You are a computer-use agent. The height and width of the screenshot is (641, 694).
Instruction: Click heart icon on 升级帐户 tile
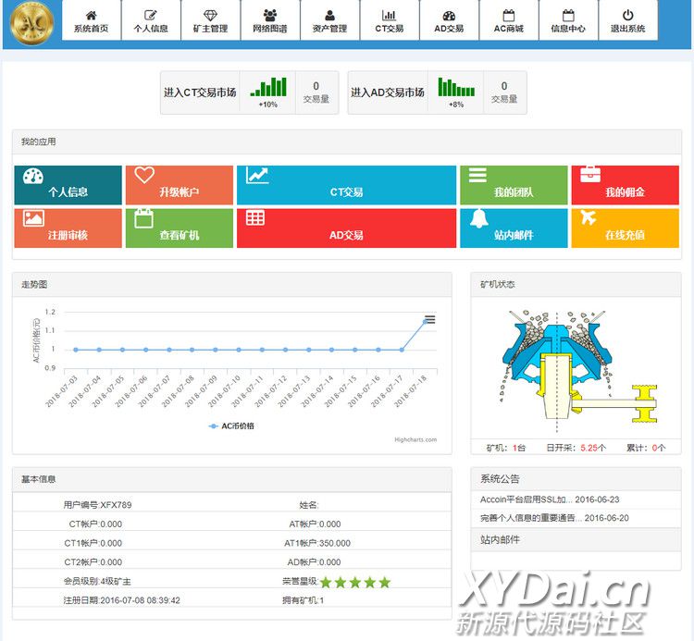144,175
